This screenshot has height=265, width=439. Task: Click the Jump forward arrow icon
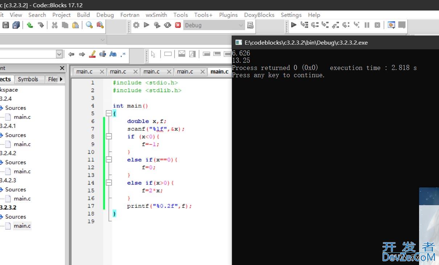tap(82, 54)
